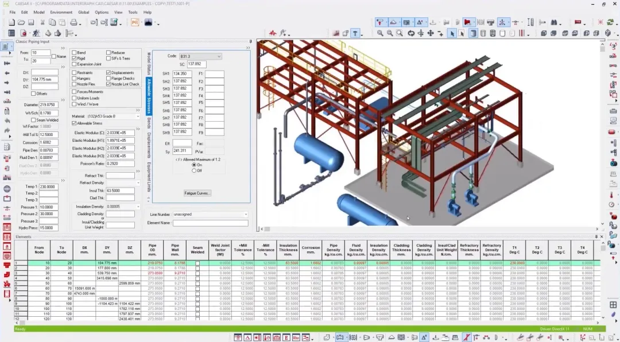Click the New file icon
The width and height of the screenshot is (620, 342).
[12, 22]
